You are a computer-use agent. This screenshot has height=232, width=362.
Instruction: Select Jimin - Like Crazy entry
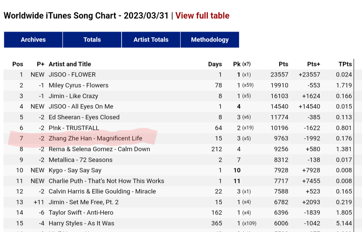tap(74, 96)
